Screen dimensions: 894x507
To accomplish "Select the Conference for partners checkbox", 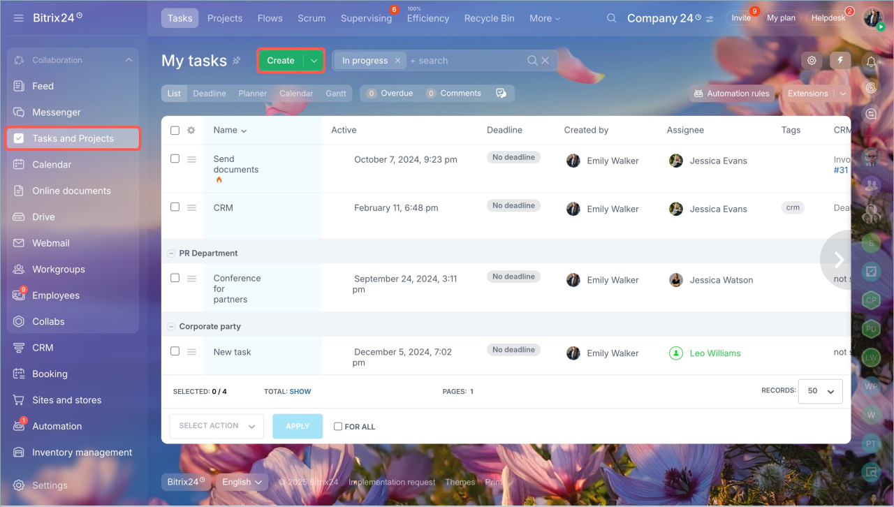I will pyautogui.click(x=175, y=277).
